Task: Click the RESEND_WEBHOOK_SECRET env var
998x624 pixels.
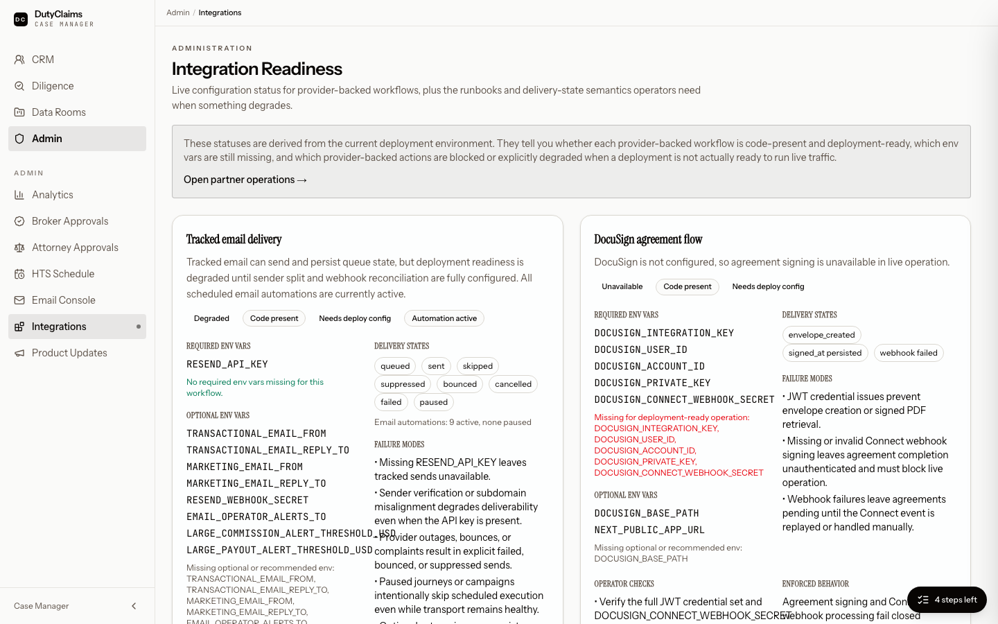Action: [247, 500]
